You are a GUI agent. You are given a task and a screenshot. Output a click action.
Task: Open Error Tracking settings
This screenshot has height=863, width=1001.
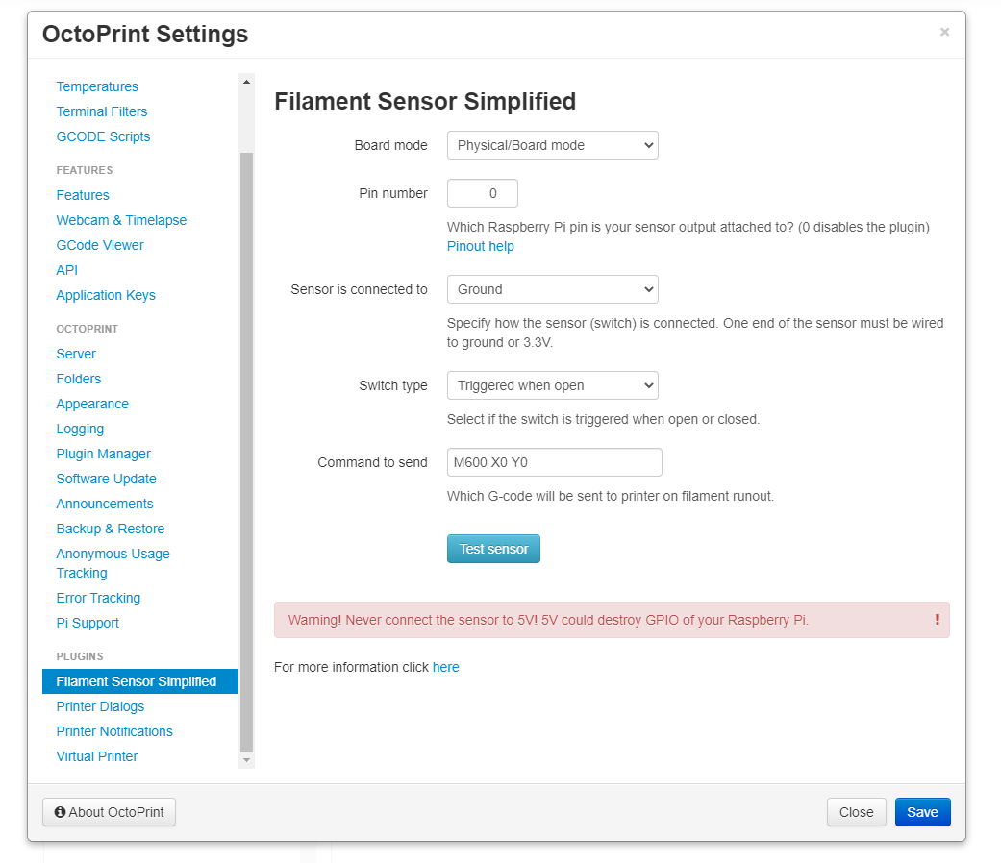(x=98, y=599)
